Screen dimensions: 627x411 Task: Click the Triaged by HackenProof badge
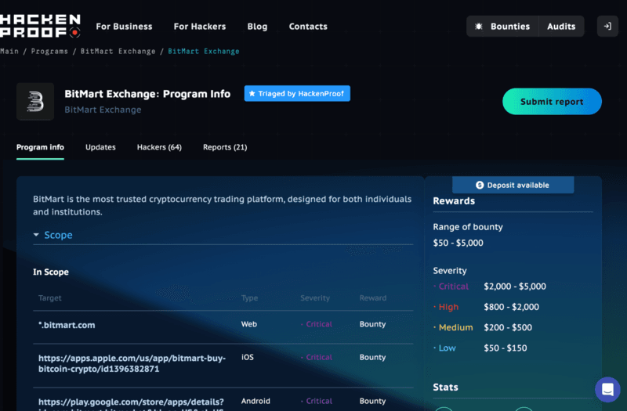tap(297, 93)
